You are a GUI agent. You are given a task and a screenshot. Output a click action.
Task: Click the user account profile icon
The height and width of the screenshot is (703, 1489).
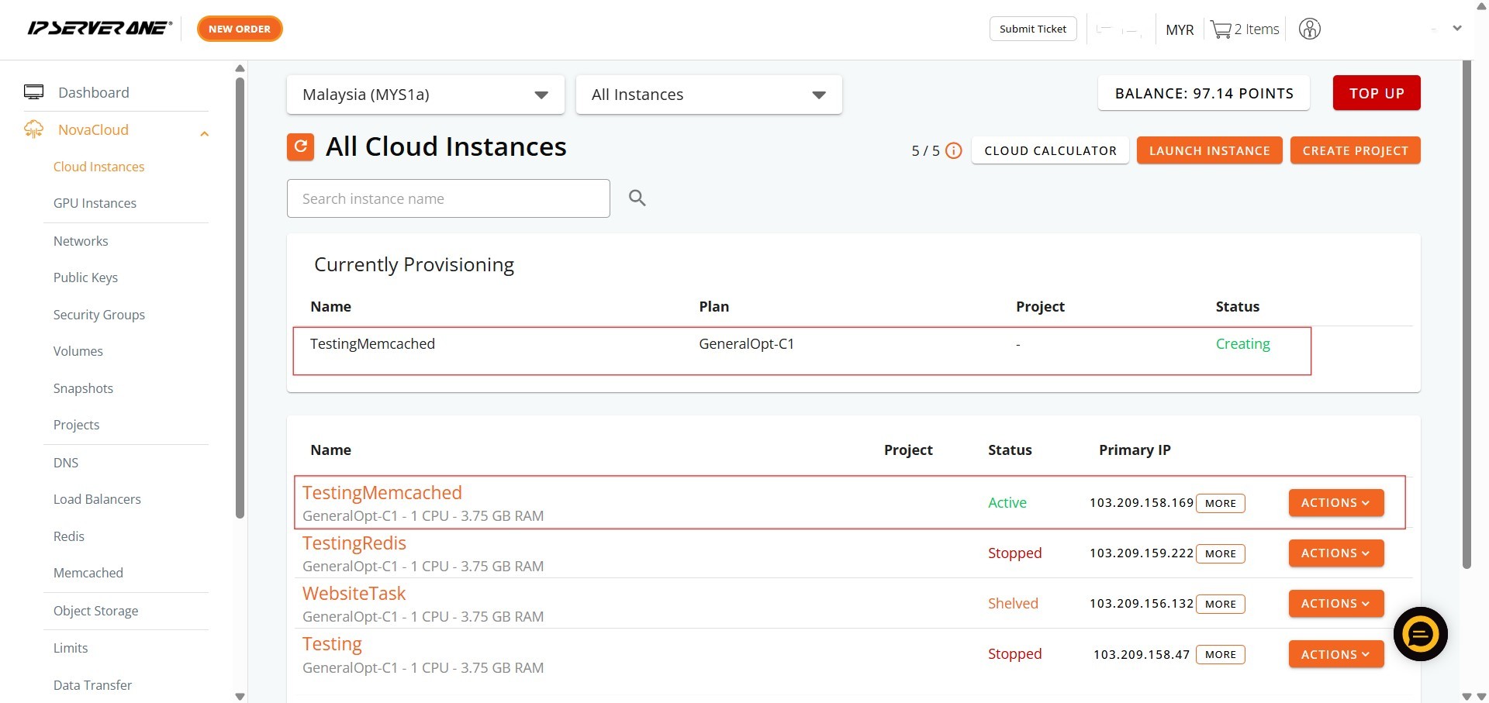tap(1309, 29)
